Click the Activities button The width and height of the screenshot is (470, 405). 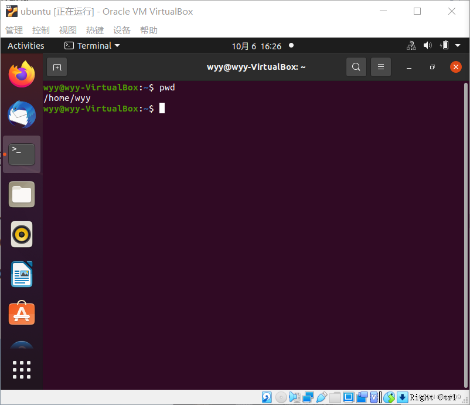[26, 45]
